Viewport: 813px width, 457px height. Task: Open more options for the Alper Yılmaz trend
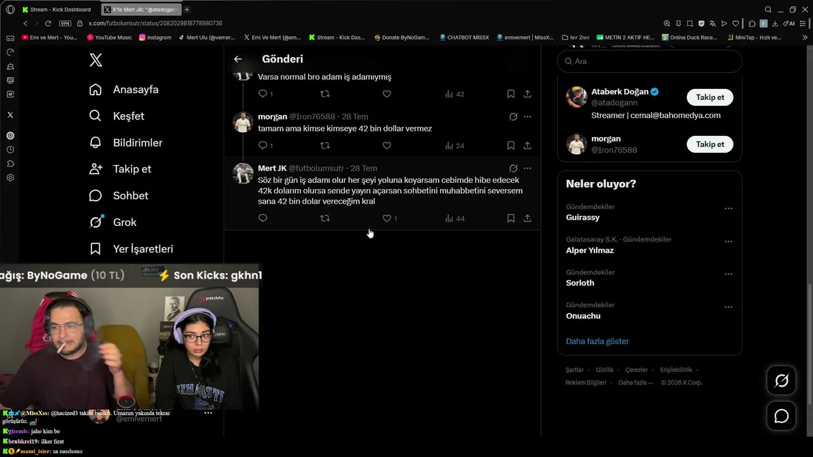pyautogui.click(x=729, y=241)
